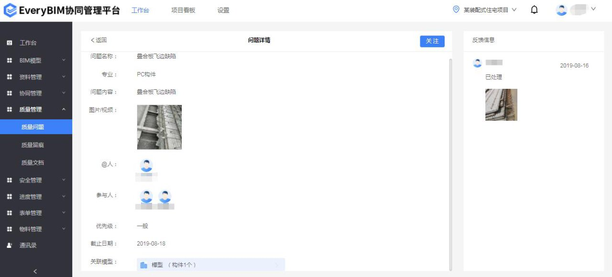Select 质量问题 in the sidebar

coord(36,127)
